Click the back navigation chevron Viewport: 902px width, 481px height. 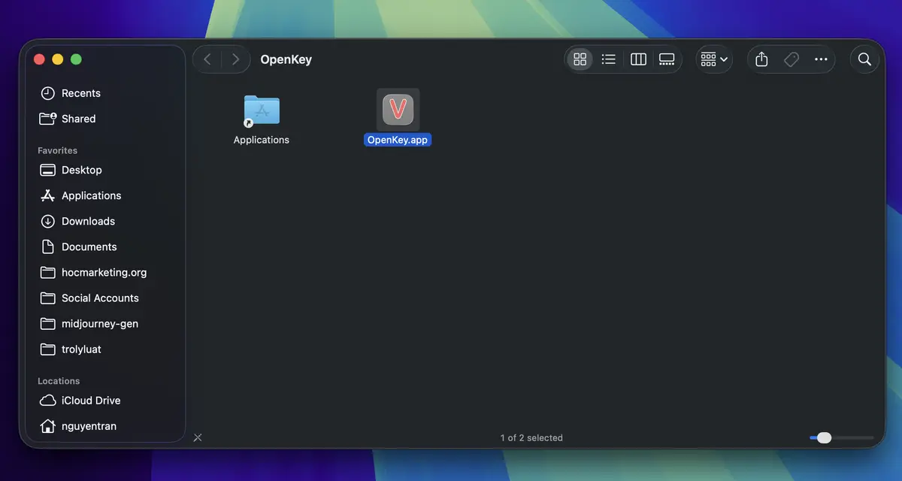207,59
